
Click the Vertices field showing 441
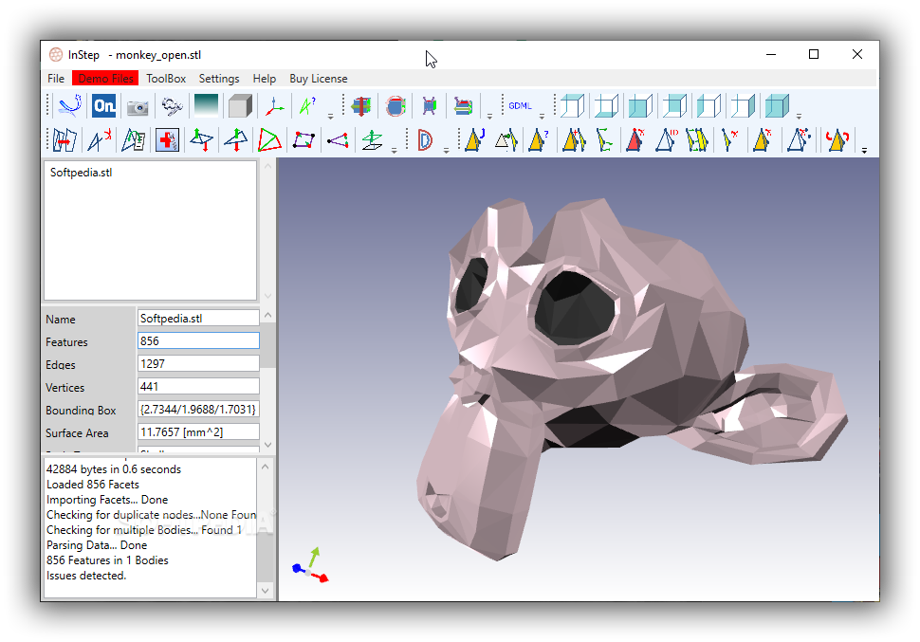pyautogui.click(x=198, y=387)
